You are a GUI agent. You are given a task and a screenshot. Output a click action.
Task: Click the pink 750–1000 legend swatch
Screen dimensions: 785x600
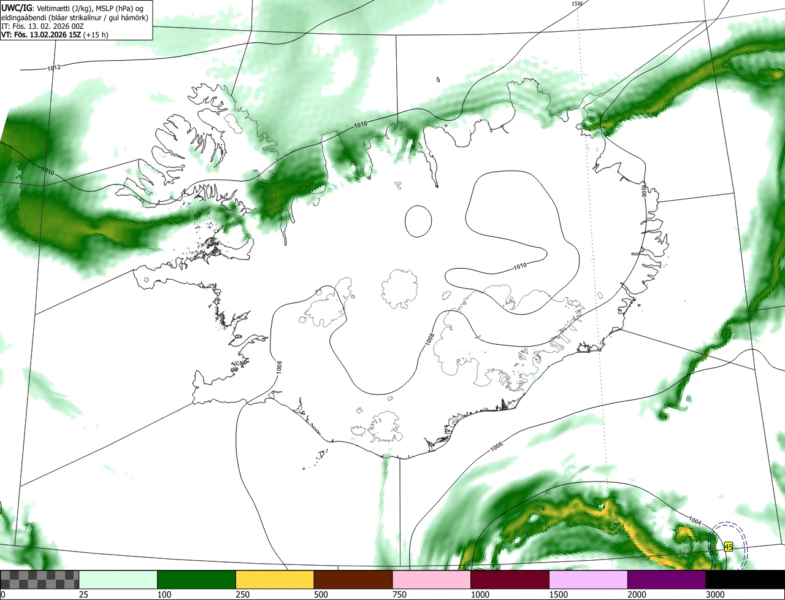tap(432, 580)
